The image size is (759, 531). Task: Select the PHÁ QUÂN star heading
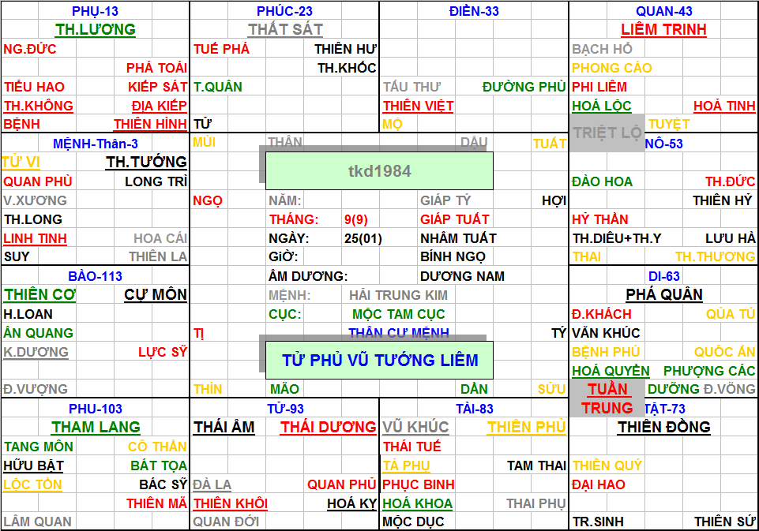(663, 295)
